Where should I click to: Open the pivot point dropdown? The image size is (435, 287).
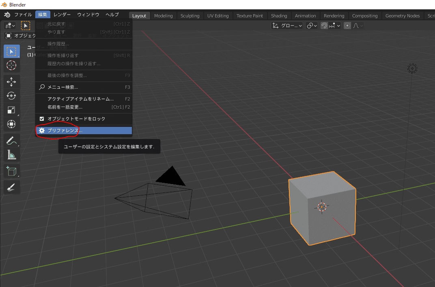[312, 26]
